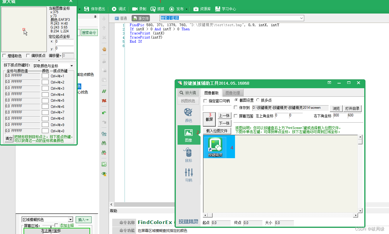Switch to the 源文件 source tab
Screen dimensions: 389x234
click(x=141, y=18)
